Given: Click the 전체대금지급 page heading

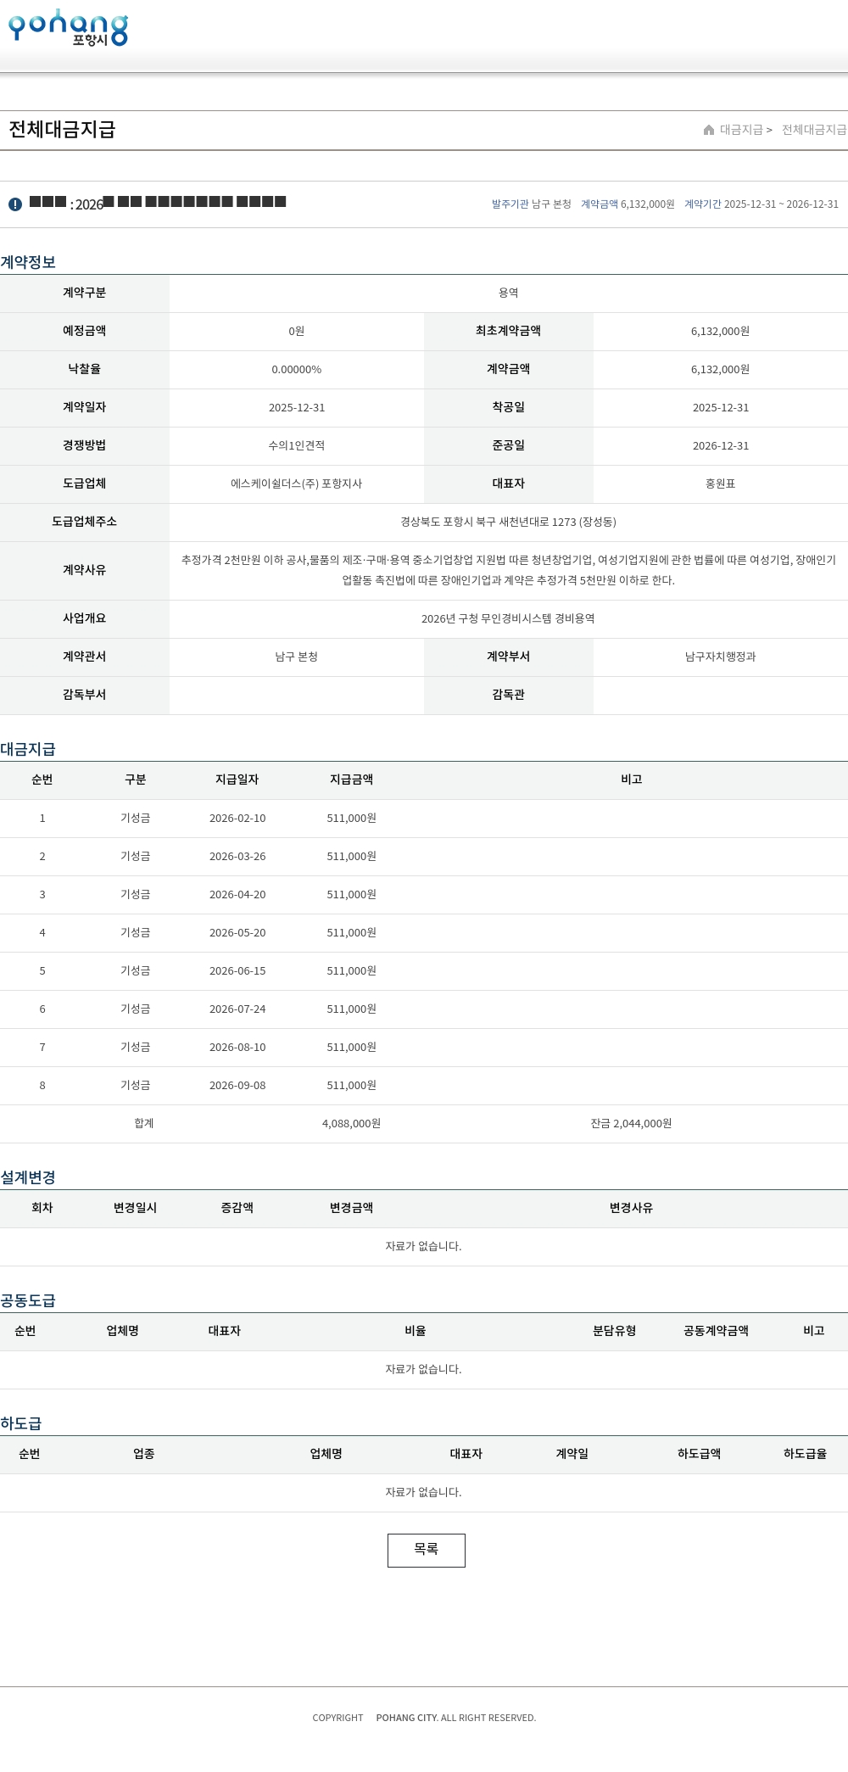Looking at the screenshot, I should (62, 129).
